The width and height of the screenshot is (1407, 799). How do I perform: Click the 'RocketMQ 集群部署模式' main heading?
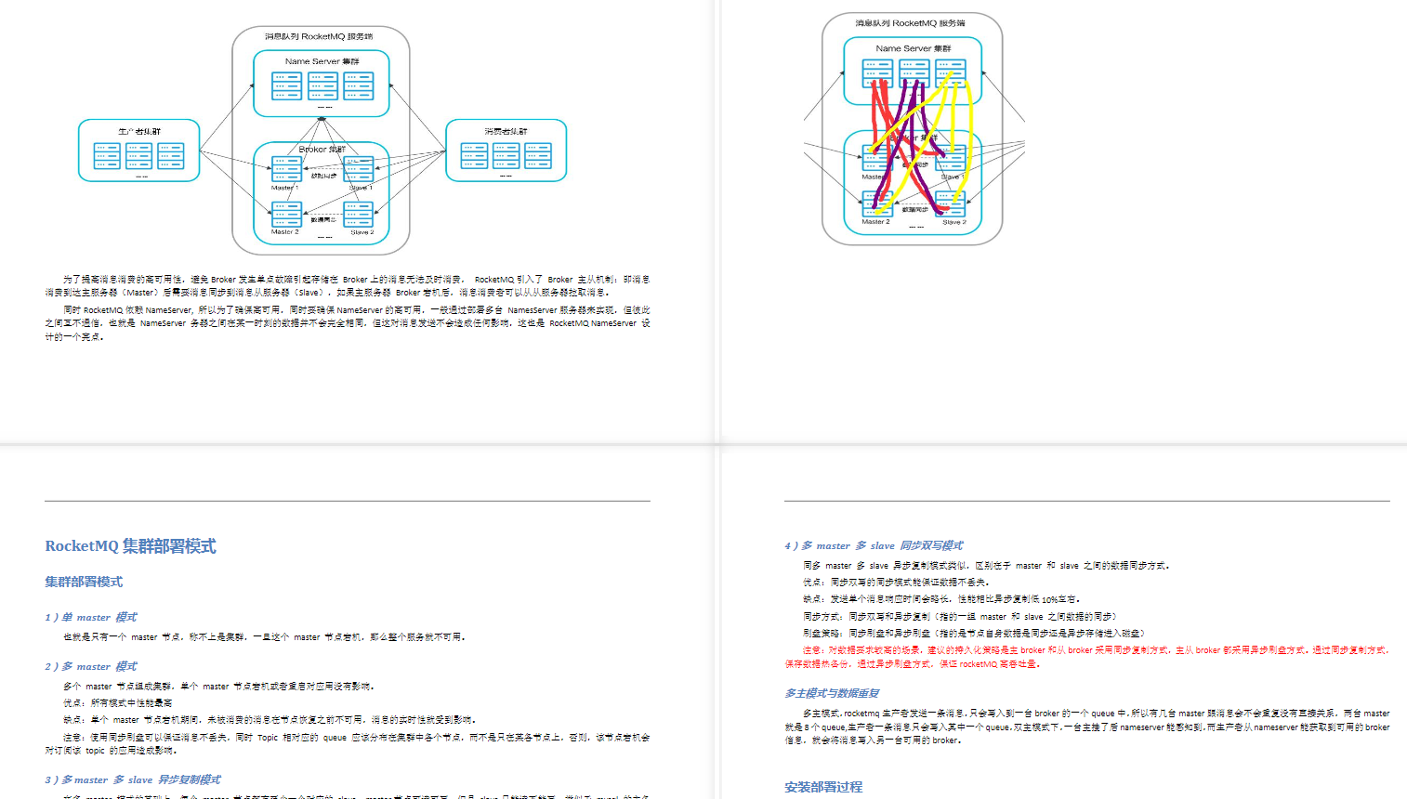pos(130,546)
